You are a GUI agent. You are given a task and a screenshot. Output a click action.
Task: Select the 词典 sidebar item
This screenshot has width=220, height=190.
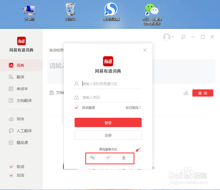pos(21,65)
